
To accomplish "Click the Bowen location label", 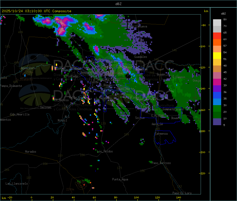I will (175, 118).
